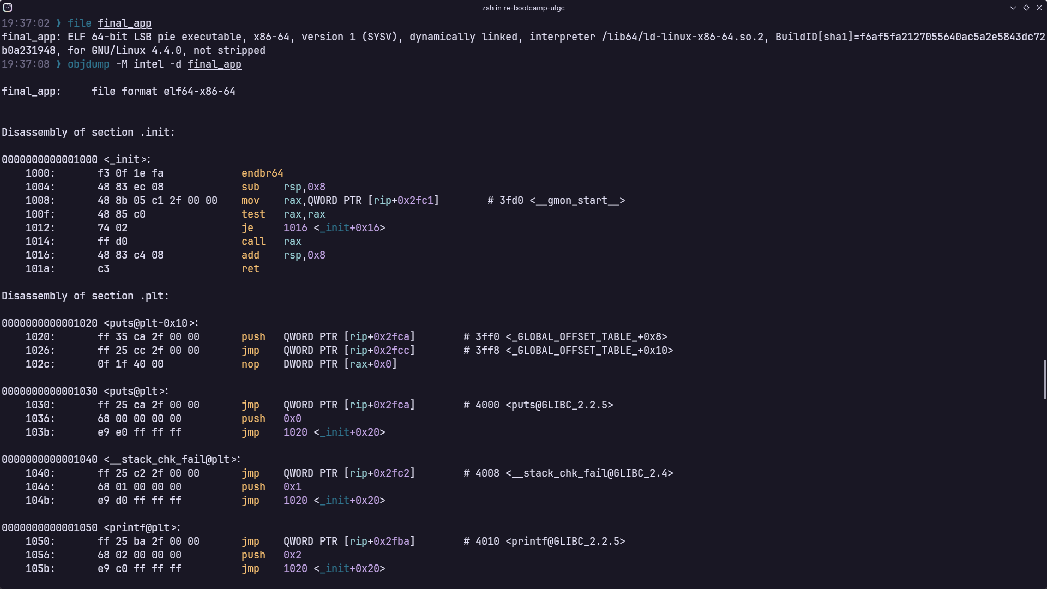Click 'Disassembly of section .init:' line
Viewport: 1047px width, 589px height.
tap(88, 133)
